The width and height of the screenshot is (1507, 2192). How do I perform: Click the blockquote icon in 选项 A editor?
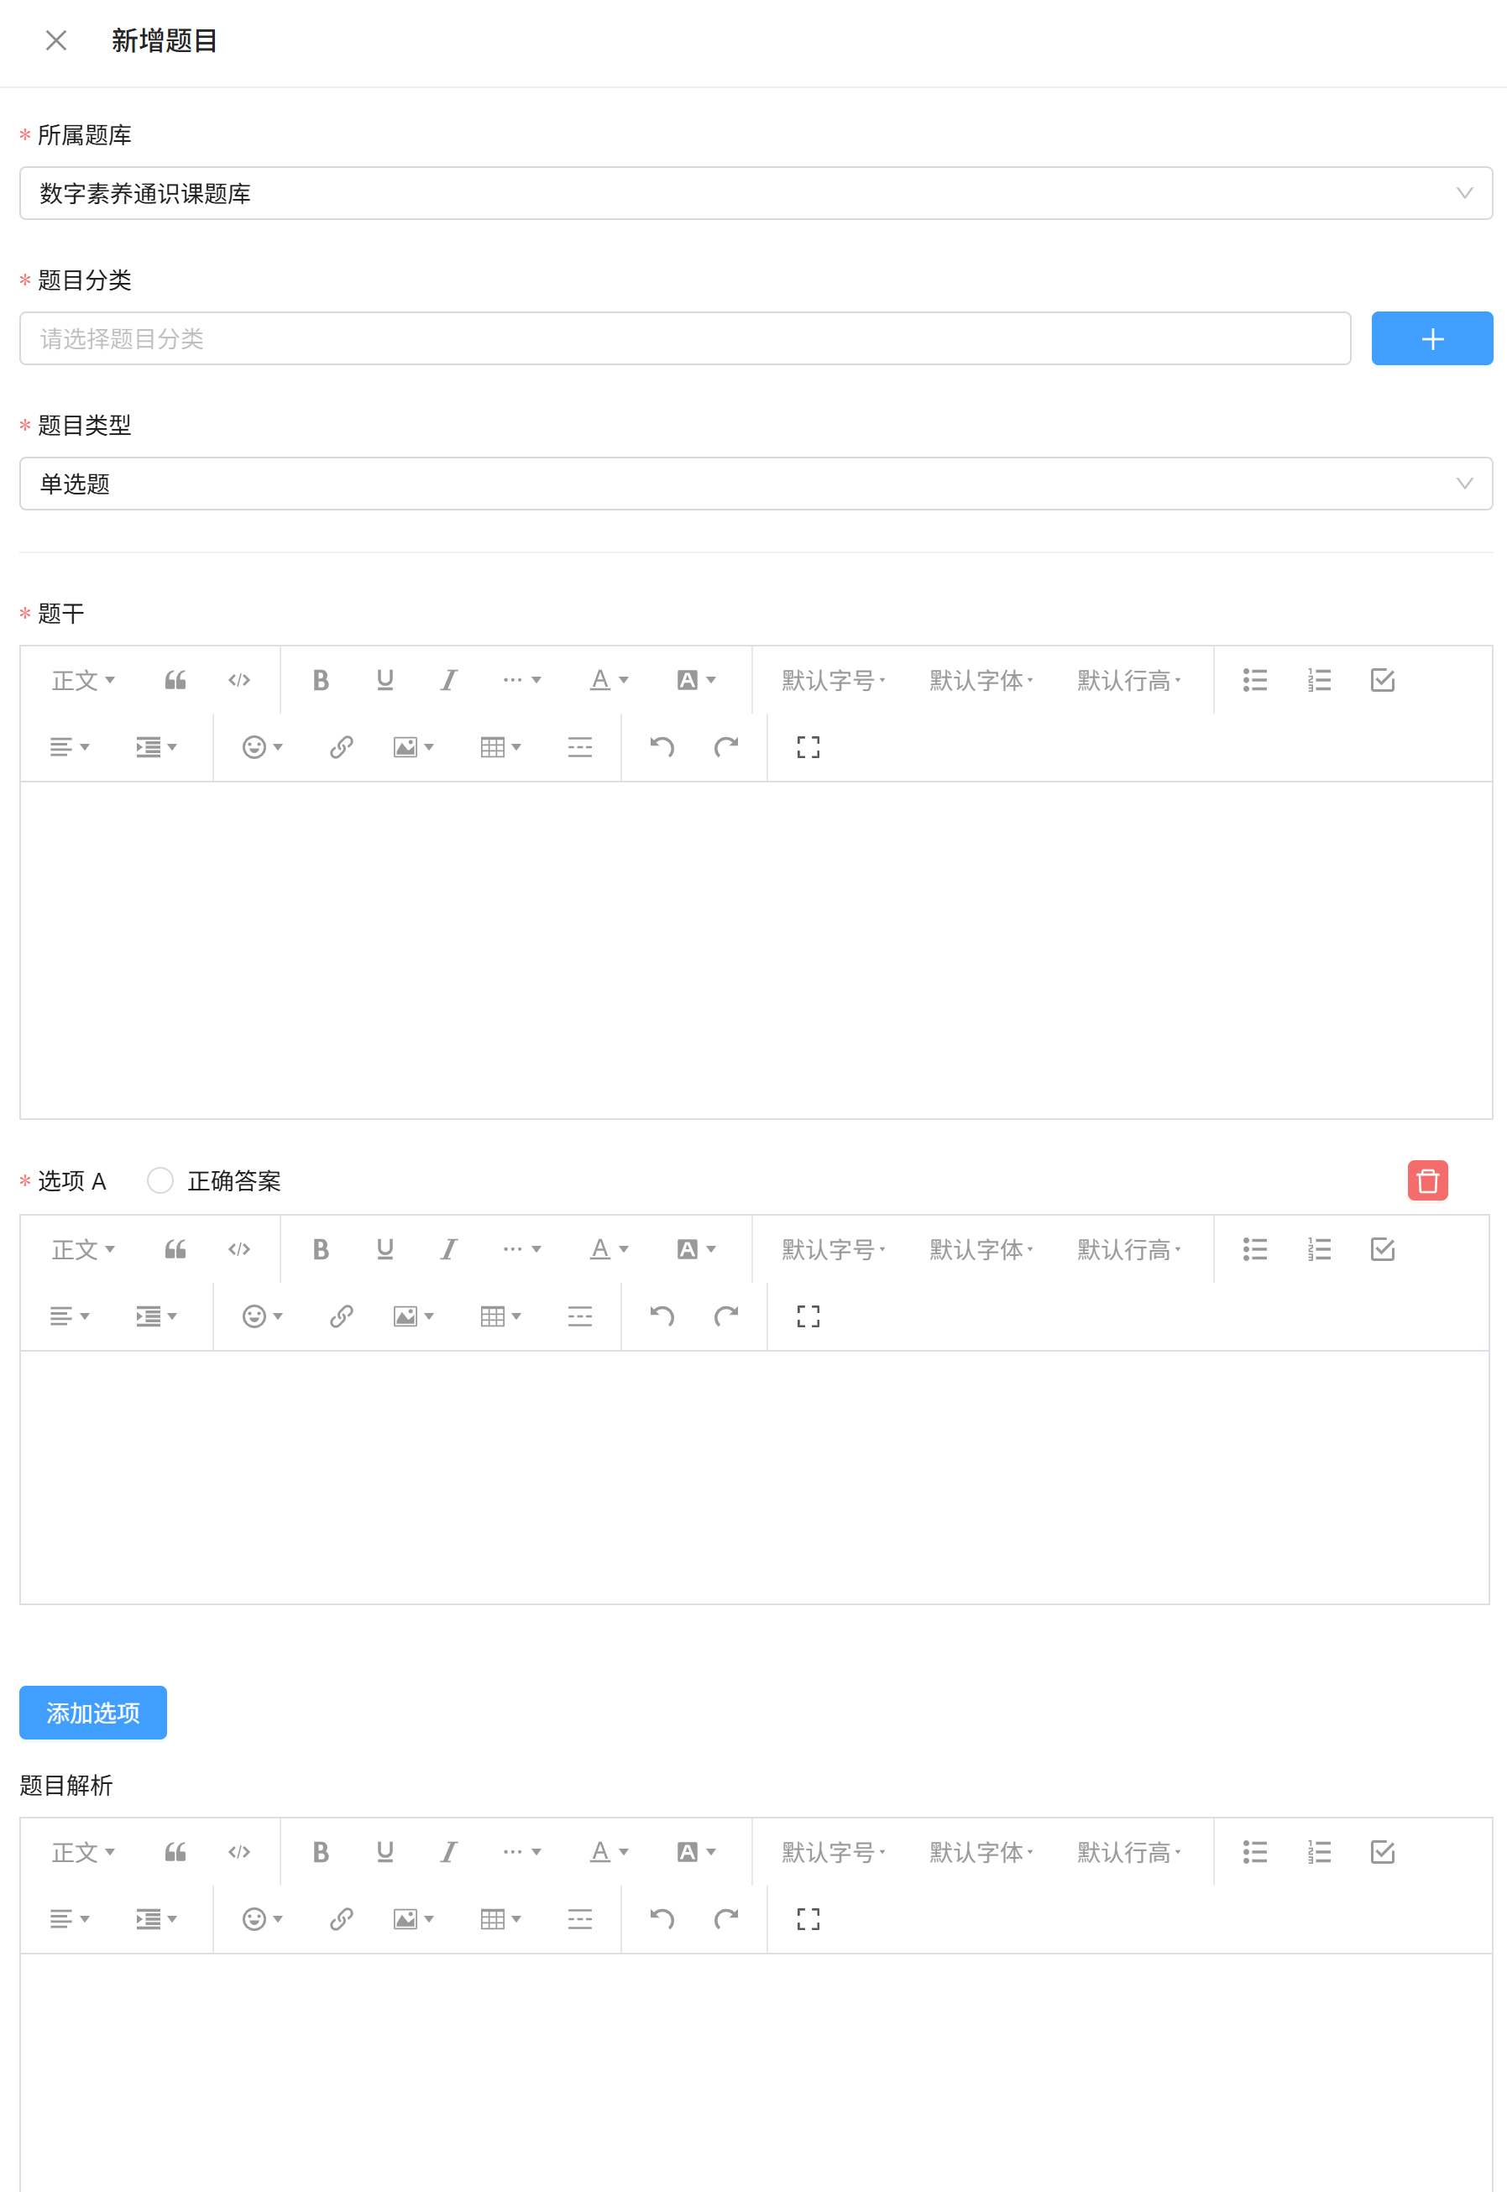[x=175, y=1249]
